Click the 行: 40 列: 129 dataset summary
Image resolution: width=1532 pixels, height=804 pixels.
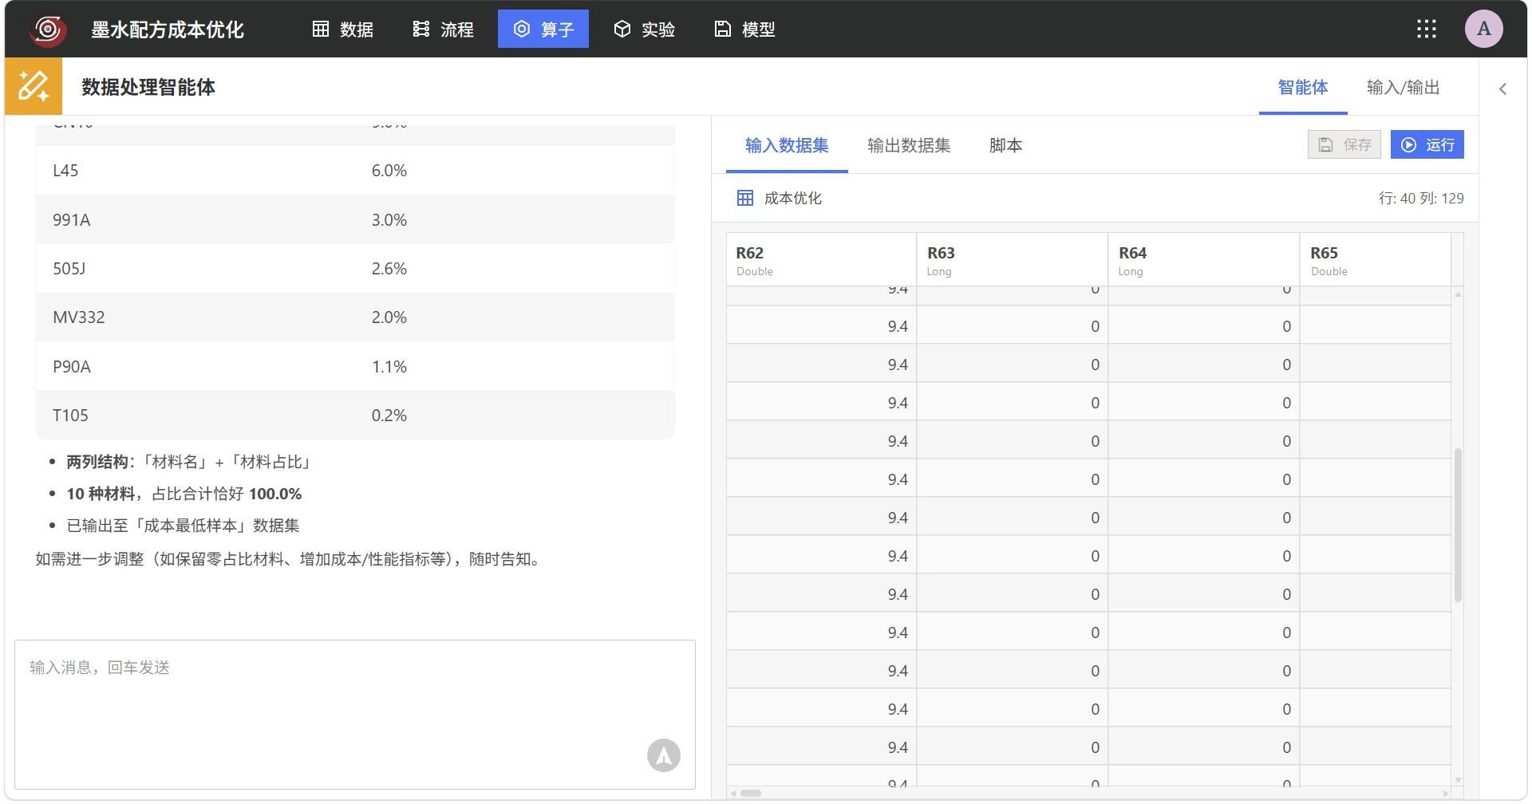point(1421,198)
